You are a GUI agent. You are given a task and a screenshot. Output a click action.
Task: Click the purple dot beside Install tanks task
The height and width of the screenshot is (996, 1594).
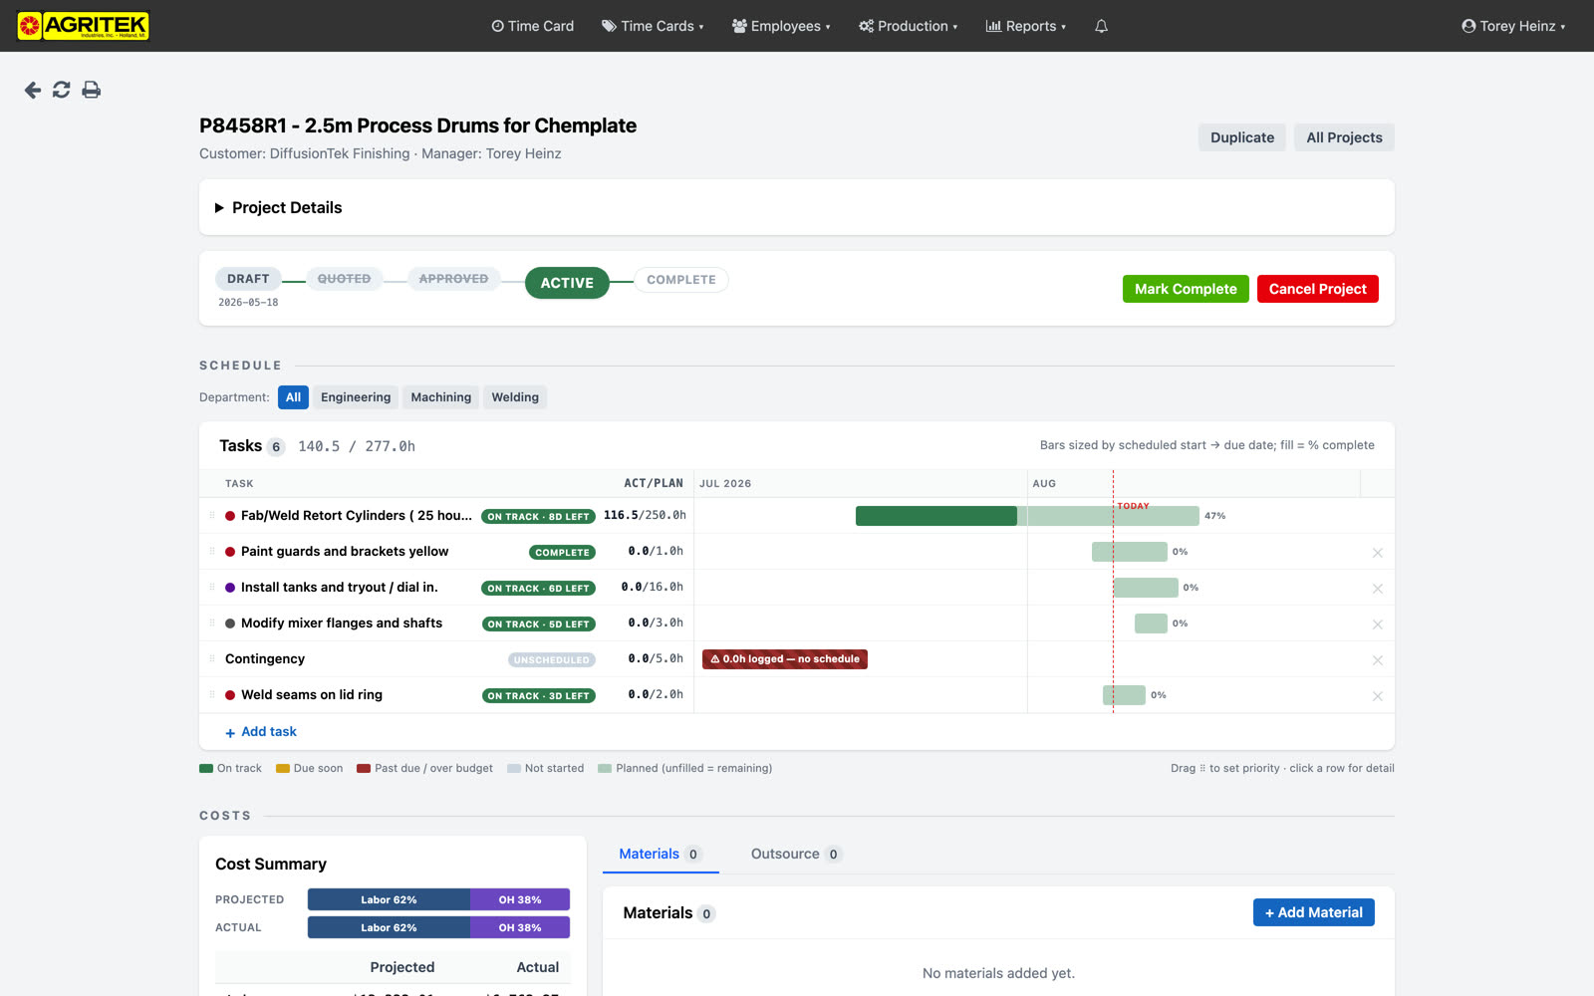(x=230, y=588)
